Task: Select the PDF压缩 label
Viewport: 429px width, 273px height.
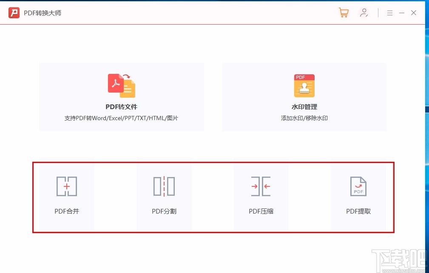Action: point(261,211)
